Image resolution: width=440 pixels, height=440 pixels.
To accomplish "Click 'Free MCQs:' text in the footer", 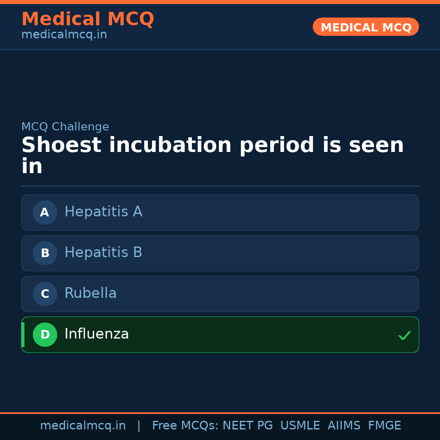I will pyautogui.click(x=185, y=426).
